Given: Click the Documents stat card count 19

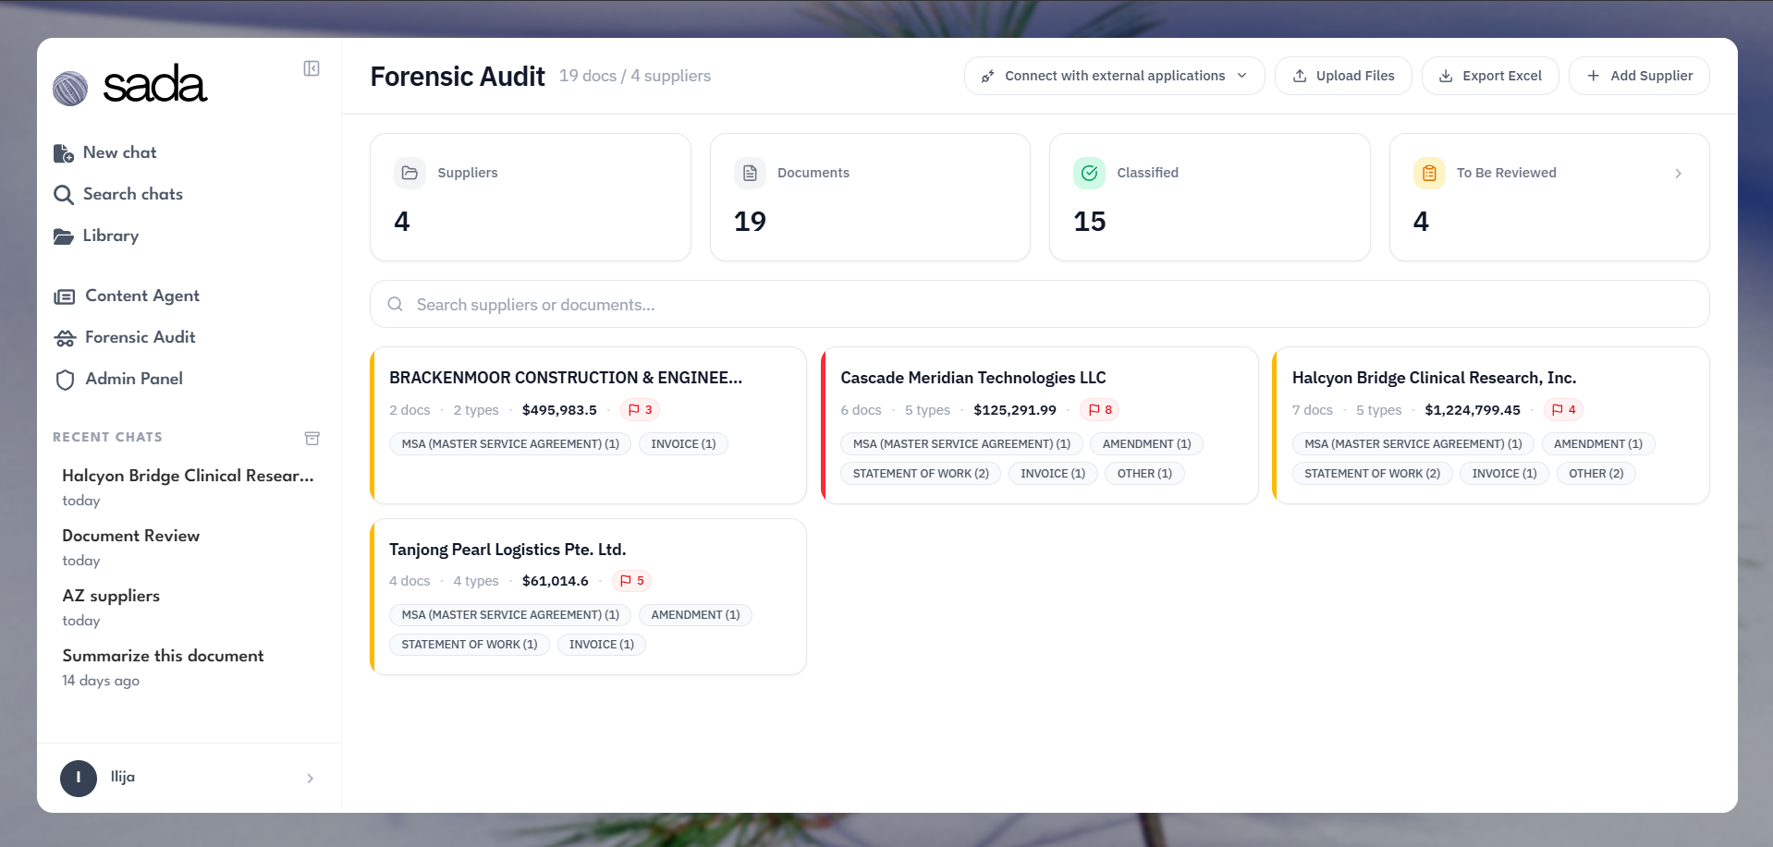Looking at the screenshot, I should (750, 222).
